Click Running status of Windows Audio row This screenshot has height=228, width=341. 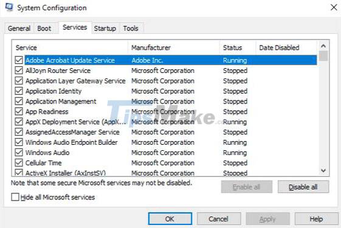235,152
